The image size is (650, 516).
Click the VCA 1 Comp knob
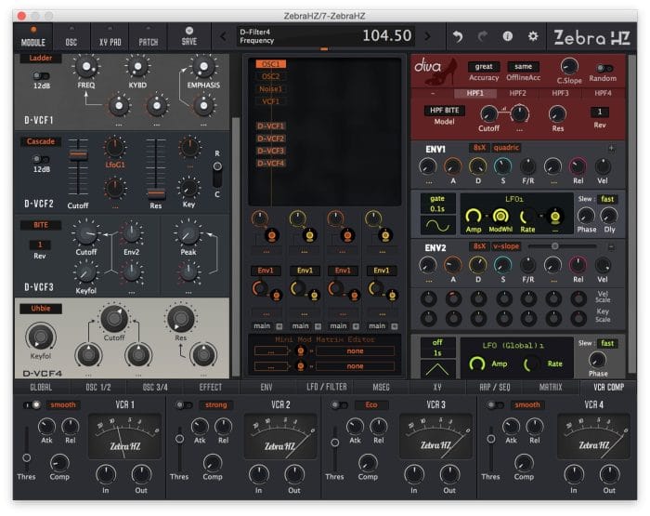pos(59,462)
